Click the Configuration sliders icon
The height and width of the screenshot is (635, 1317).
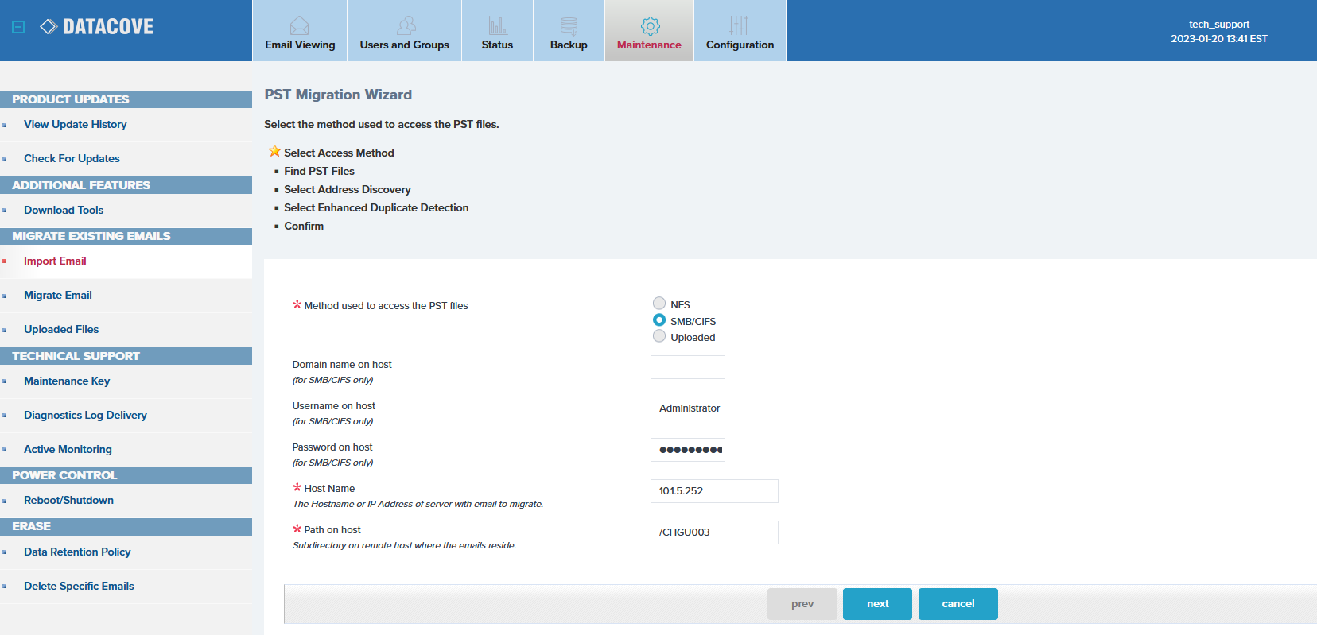click(x=739, y=25)
